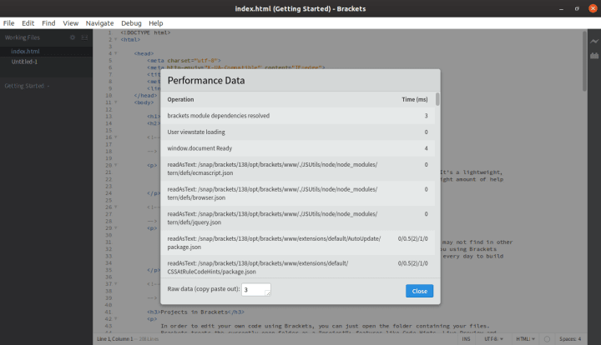Collapse the comment fold arrow at line 16
Viewport: 601px width, 345px height.
pyautogui.click(x=116, y=137)
